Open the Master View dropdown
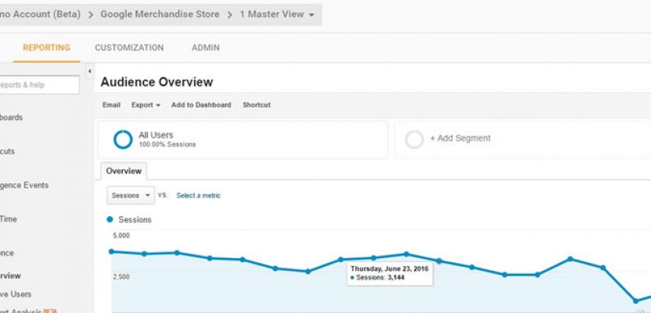651x313 pixels. (x=277, y=15)
